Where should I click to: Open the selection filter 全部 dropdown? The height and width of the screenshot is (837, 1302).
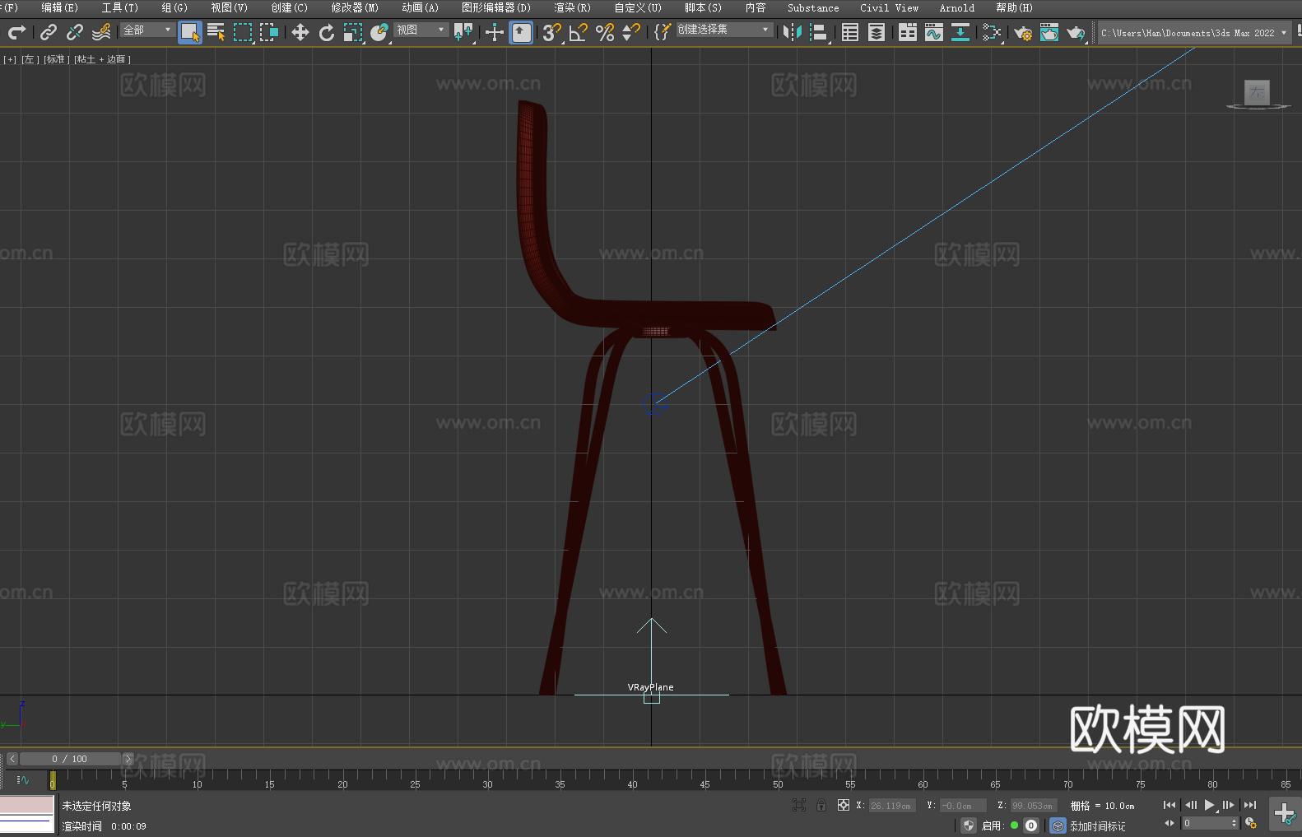(147, 30)
